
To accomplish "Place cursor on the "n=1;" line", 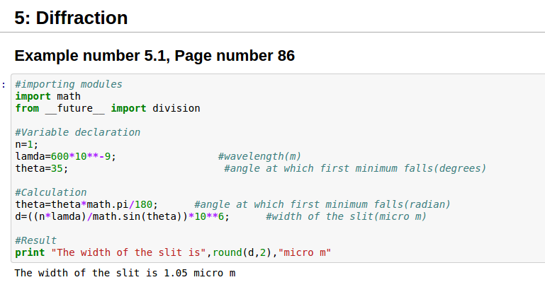I will pyautogui.click(x=27, y=144).
